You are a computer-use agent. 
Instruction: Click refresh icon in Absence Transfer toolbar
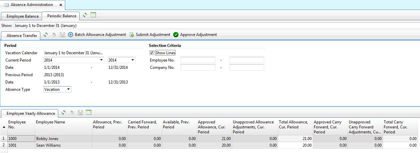[x=46, y=35]
